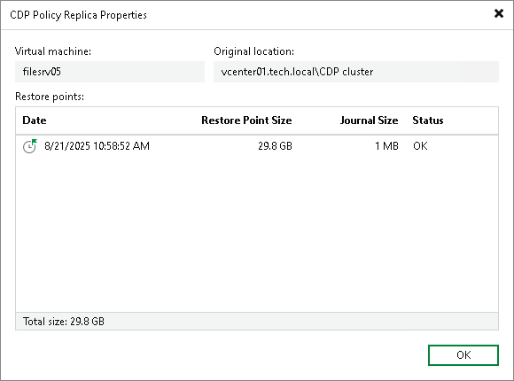Focus the filesrv05 virtual machine field
514x381 pixels.
coord(110,72)
